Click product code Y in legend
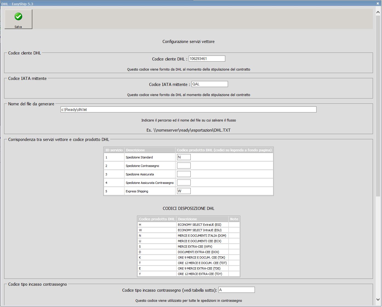Image resolution: width=382 pixels, height=307 pixels. pyautogui.click(x=140, y=274)
